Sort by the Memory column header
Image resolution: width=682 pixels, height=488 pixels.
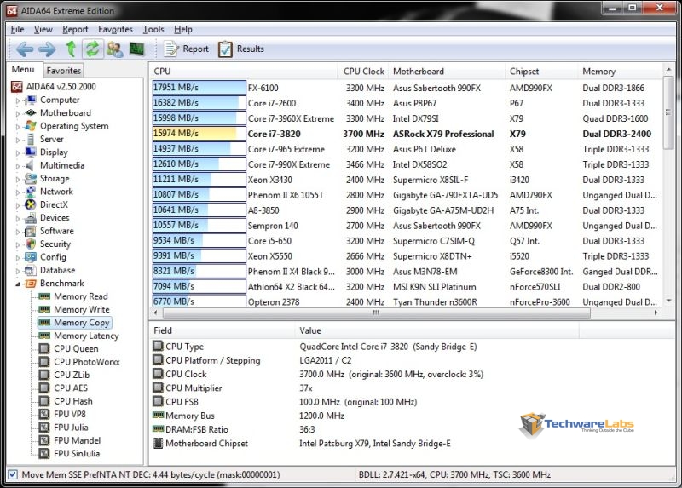tap(620, 72)
